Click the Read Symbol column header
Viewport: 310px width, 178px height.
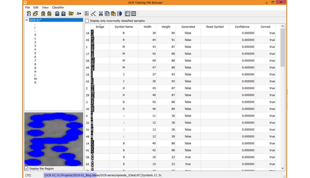(x=215, y=27)
